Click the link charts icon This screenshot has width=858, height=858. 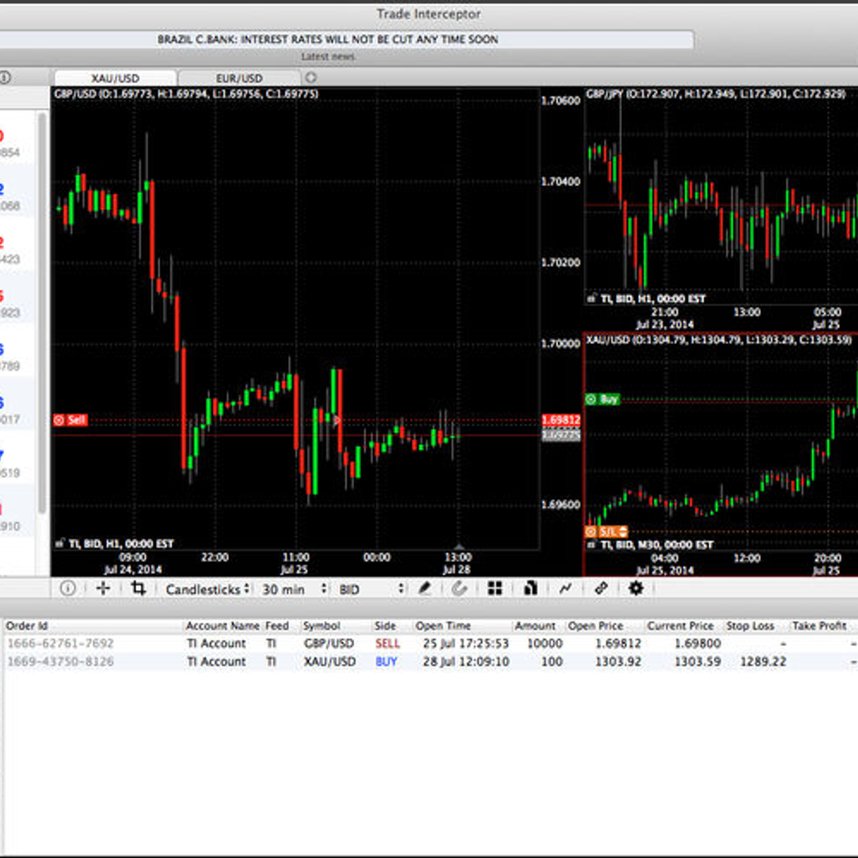[x=601, y=588]
